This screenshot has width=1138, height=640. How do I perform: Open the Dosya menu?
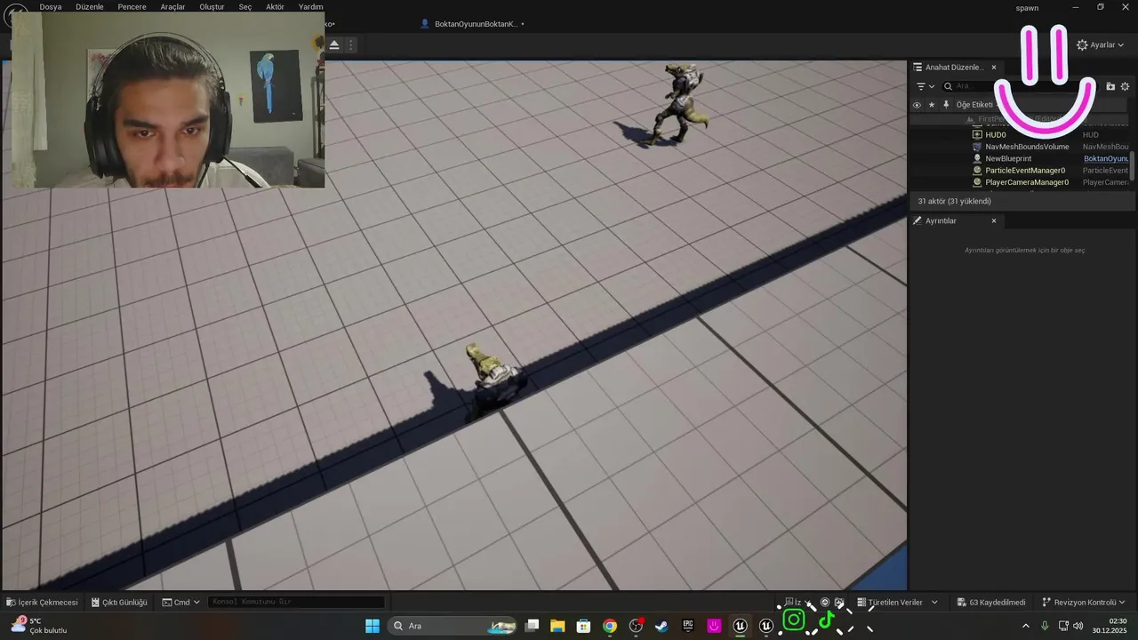[x=51, y=7]
